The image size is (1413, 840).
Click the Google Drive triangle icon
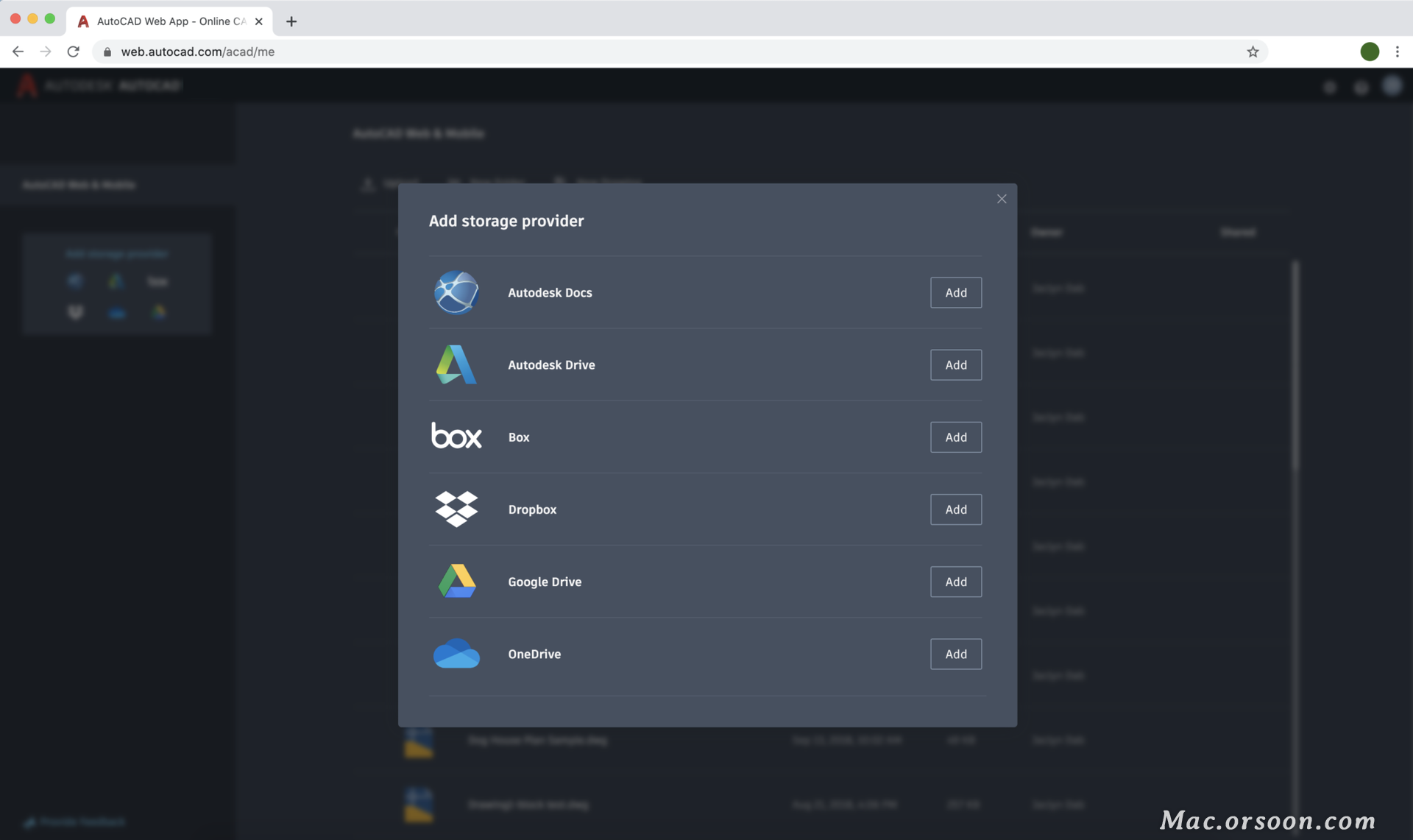click(x=456, y=581)
